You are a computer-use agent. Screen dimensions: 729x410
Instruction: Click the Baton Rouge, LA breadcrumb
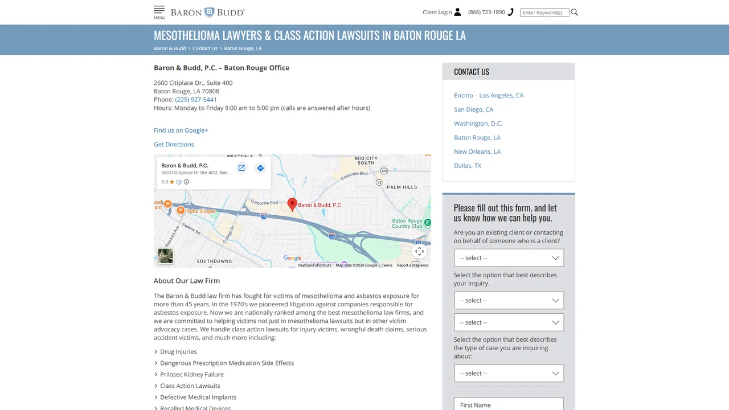(x=243, y=48)
